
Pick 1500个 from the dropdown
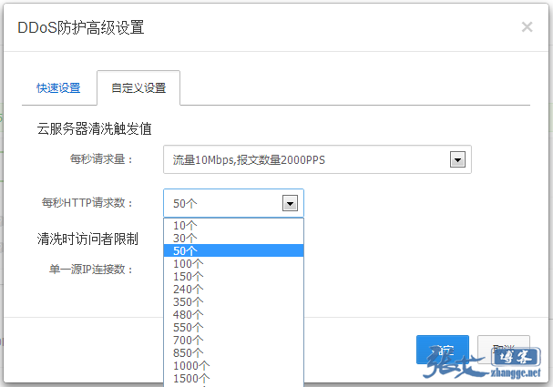[191, 378]
